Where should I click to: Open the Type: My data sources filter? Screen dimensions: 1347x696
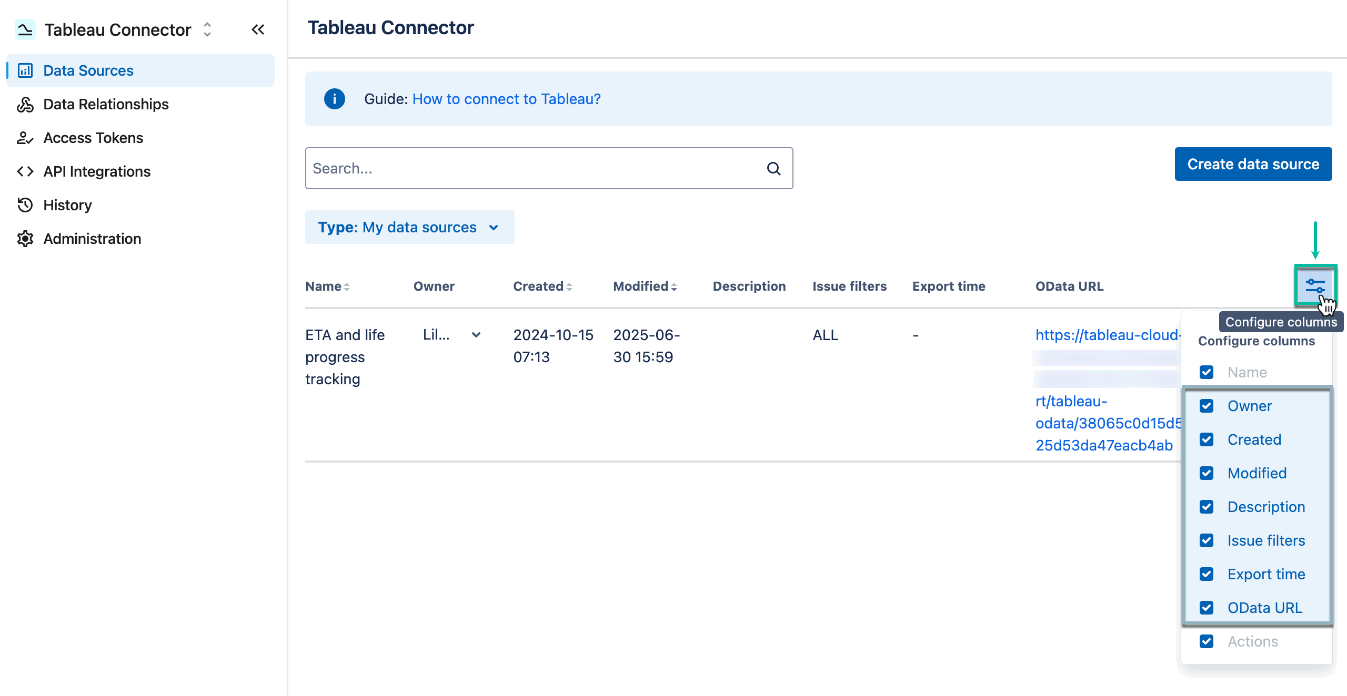point(409,227)
